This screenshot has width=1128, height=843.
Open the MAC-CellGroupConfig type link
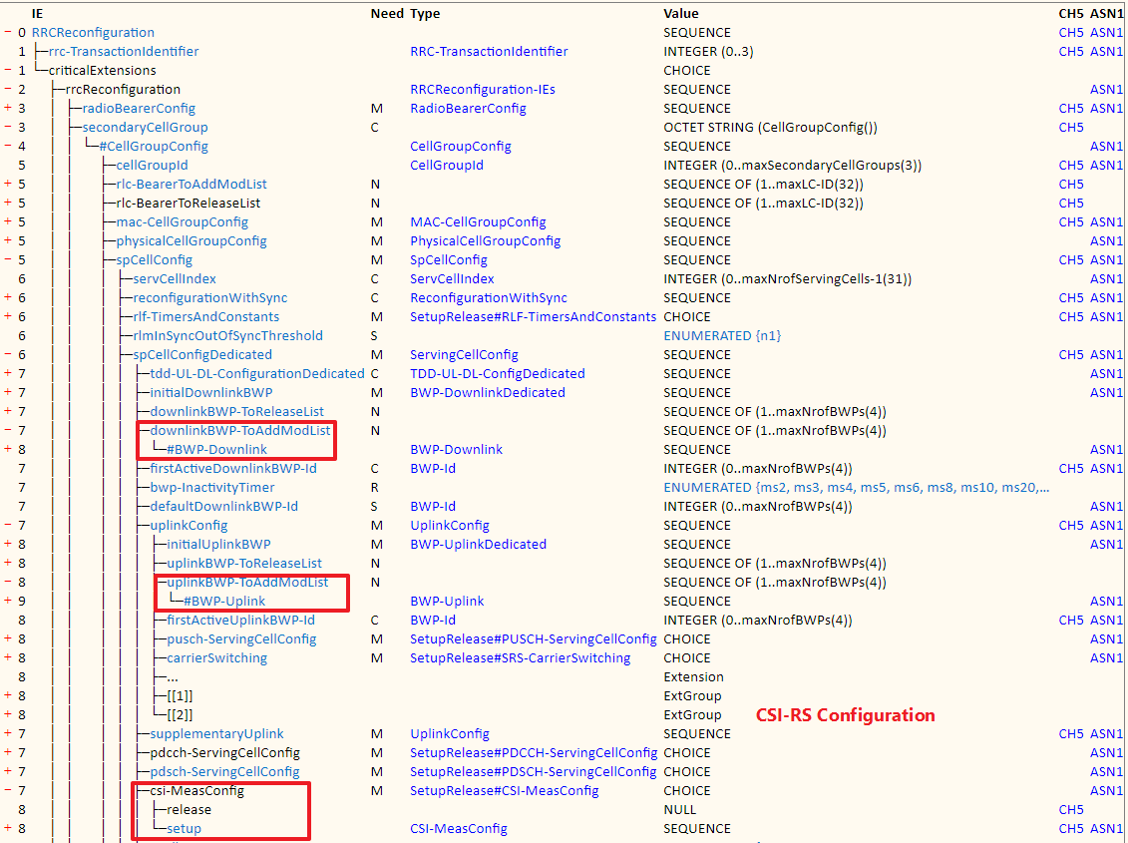[479, 222]
